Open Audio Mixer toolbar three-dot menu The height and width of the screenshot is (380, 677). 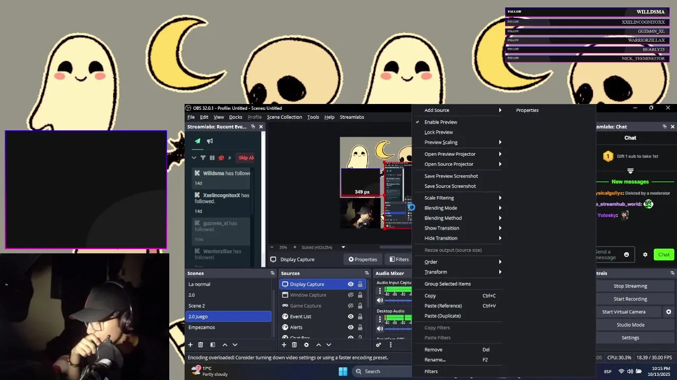(x=391, y=345)
